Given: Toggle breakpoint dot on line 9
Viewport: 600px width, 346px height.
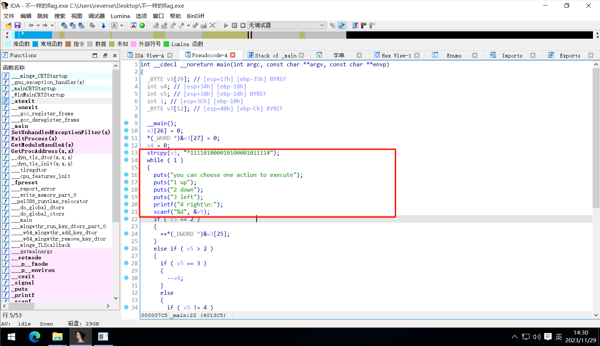Looking at the screenshot, I should point(126,123).
